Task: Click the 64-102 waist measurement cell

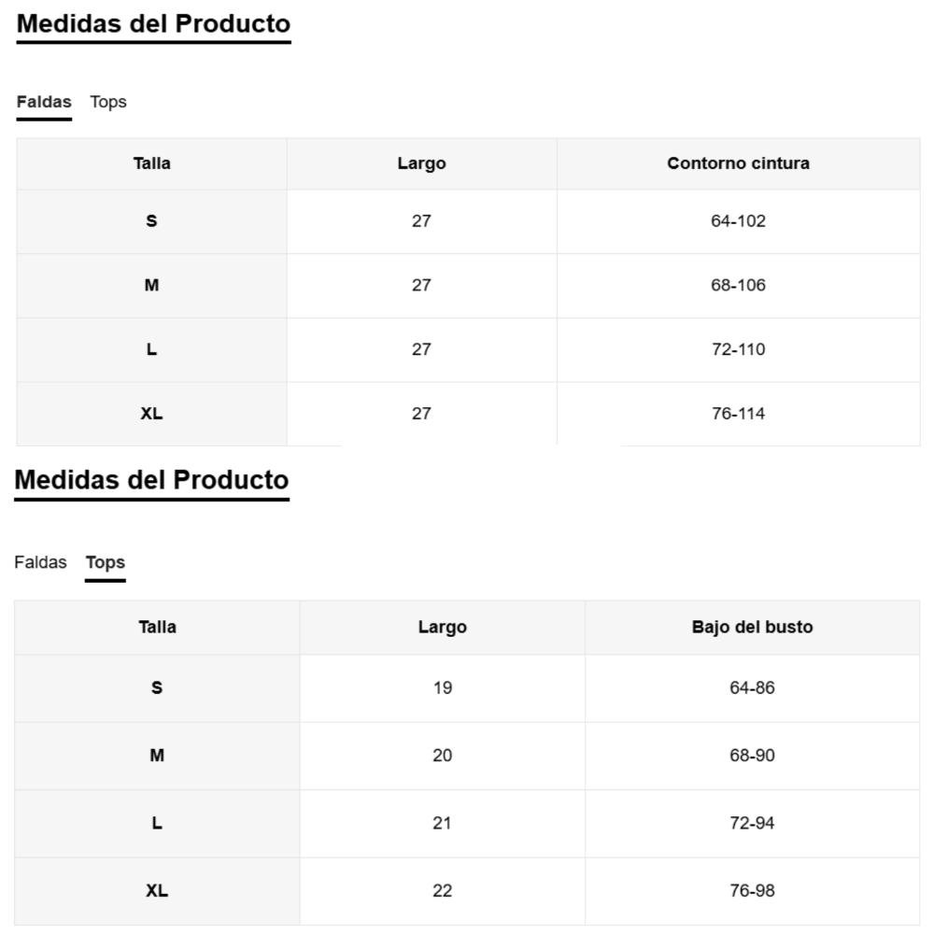Action: point(738,221)
